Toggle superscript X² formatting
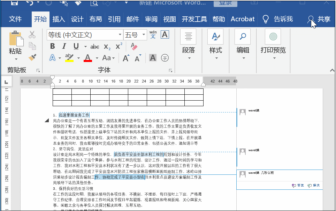336x211 pixels. pos(119,46)
